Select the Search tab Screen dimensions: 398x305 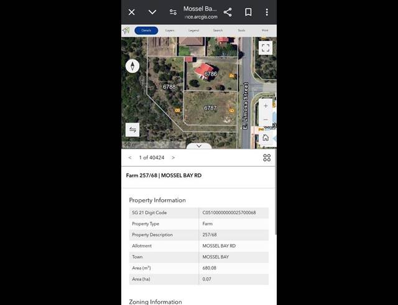[x=218, y=30]
